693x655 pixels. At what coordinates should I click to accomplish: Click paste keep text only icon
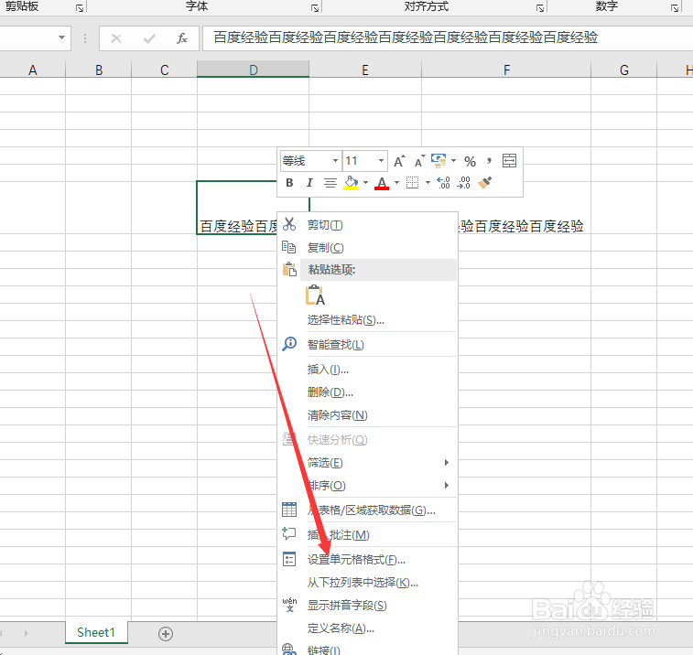point(315,295)
